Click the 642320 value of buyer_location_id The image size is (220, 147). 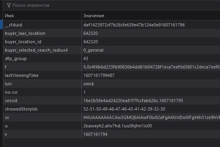tap(91, 42)
